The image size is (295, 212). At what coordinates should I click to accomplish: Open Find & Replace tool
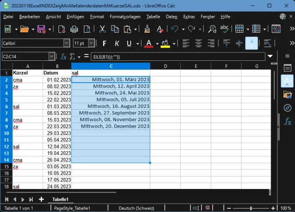tap(212, 29)
